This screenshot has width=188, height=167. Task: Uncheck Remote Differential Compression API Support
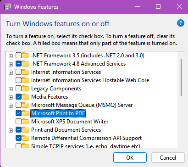pos(18,138)
